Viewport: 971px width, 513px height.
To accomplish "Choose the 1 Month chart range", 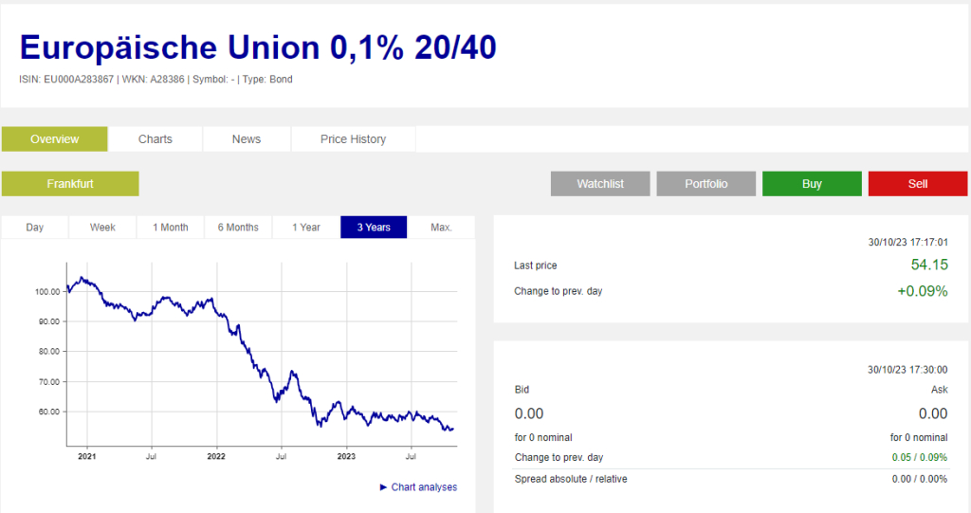I will pos(171,228).
